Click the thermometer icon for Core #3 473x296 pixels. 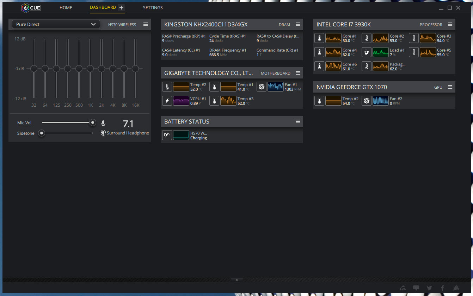[x=414, y=38]
